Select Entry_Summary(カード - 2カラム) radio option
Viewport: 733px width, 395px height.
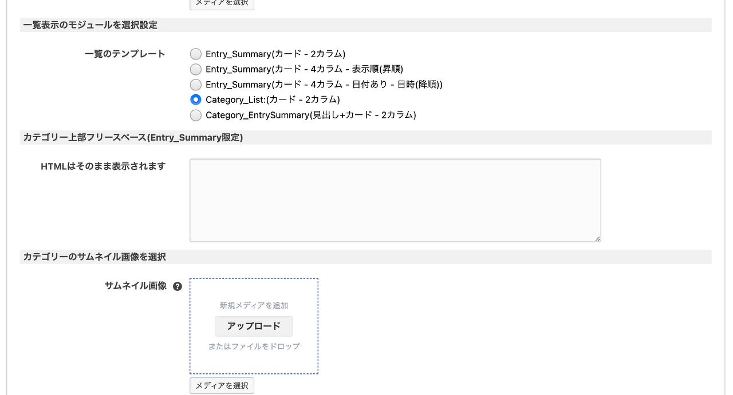[196, 54]
